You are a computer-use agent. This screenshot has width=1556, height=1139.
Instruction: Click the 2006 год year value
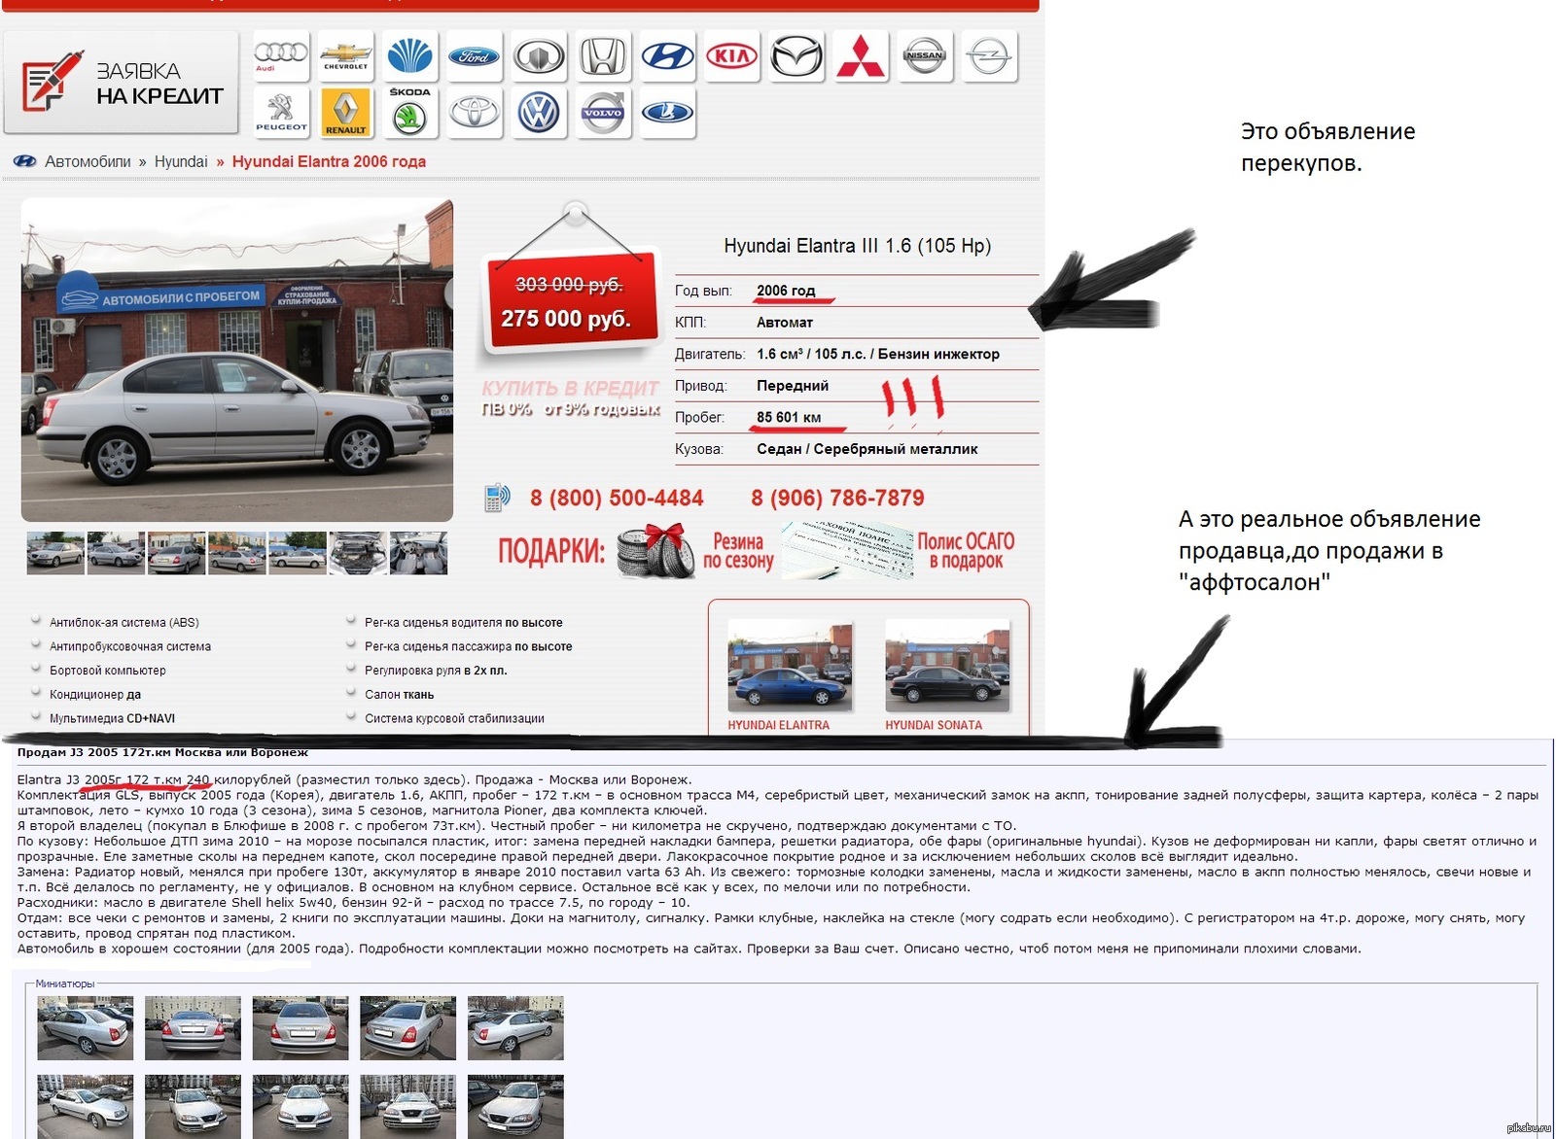coord(786,291)
